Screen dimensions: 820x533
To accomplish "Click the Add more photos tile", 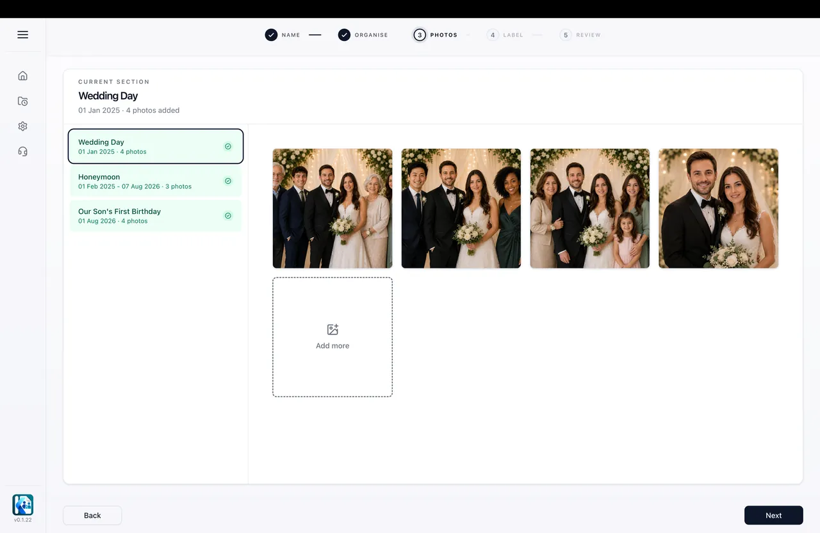I will coord(332,337).
